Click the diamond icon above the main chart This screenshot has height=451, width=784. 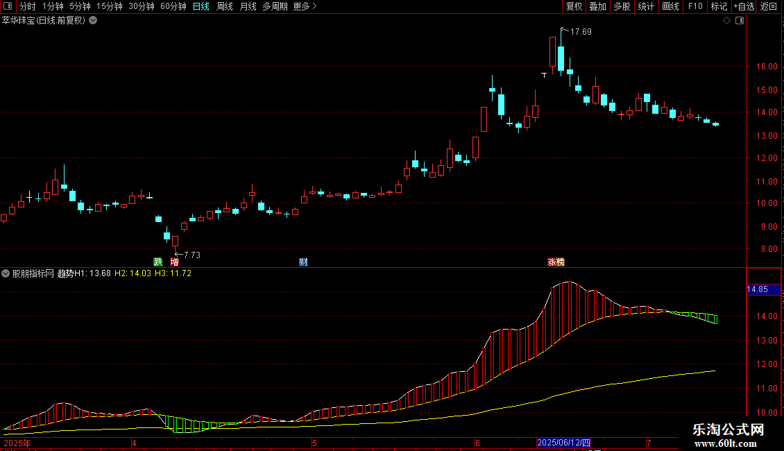tap(727, 21)
